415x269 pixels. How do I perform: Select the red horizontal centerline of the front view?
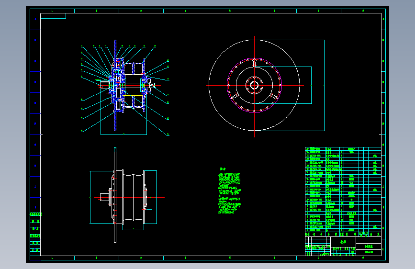click(x=254, y=85)
